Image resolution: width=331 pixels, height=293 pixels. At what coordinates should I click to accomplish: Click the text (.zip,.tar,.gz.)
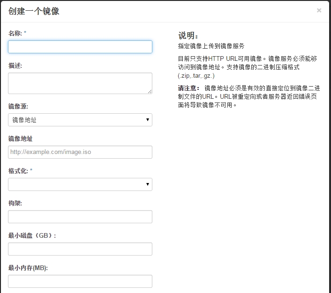pos(196,76)
